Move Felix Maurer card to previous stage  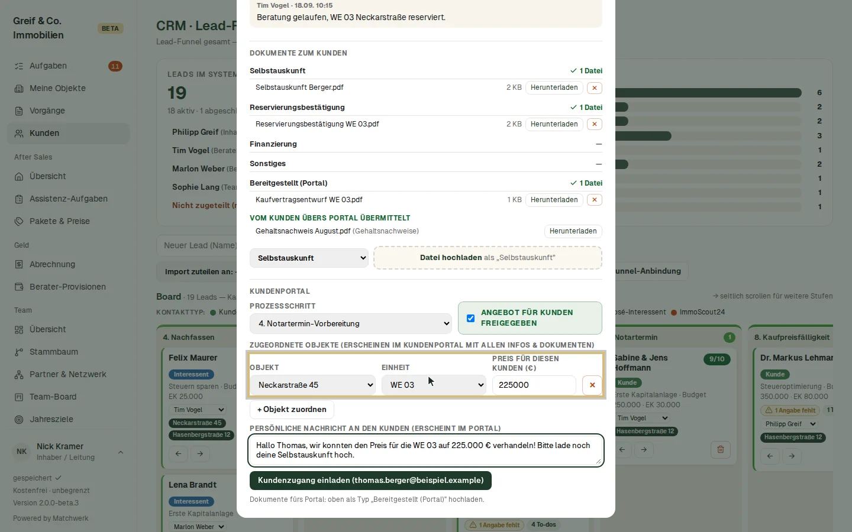coord(178,454)
